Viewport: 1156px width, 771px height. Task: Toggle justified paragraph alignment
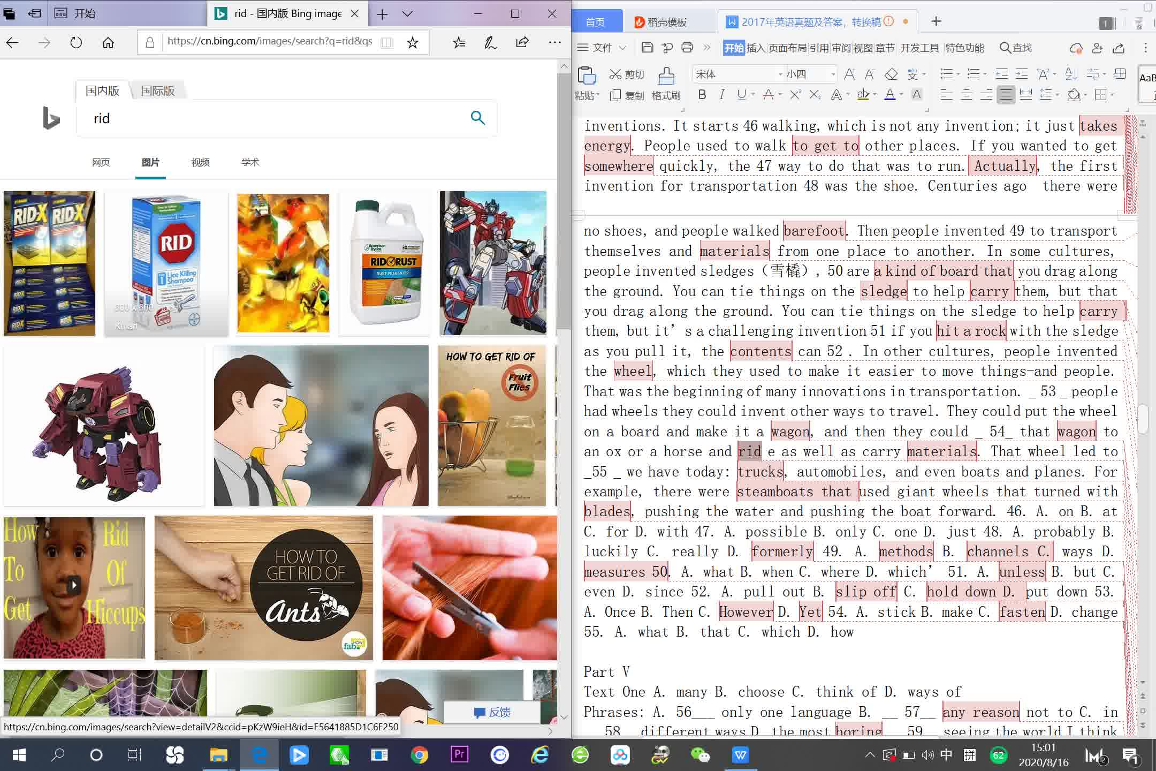click(1006, 95)
